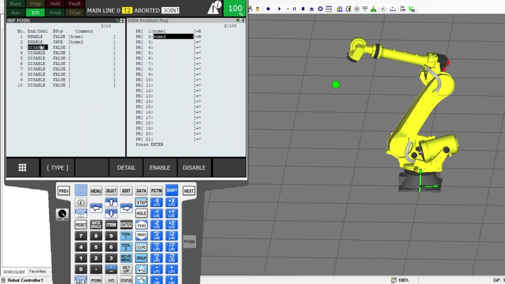Toggle teach pendant OFF/ON switch

click(x=62, y=214)
